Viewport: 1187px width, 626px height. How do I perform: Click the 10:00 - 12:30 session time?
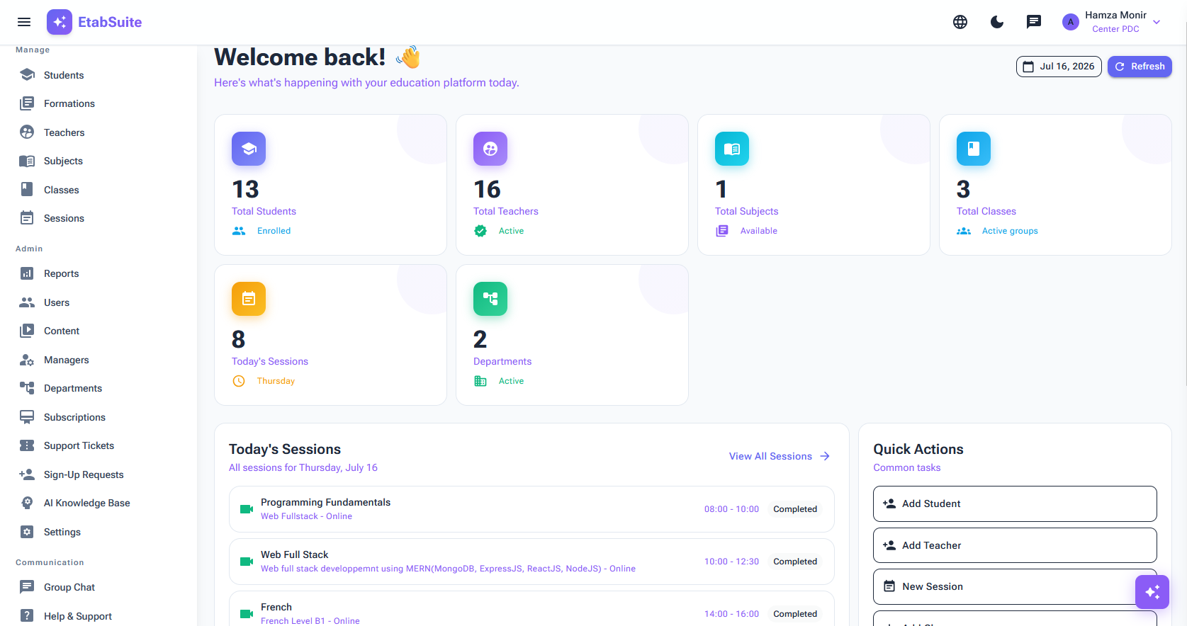pyautogui.click(x=731, y=562)
